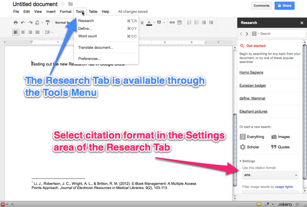Open the Table menu
Viewport: 307px width, 207px height.
[x=93, y=12]
